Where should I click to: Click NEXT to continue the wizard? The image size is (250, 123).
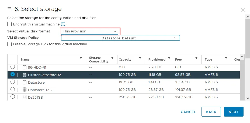pos(234,112)
